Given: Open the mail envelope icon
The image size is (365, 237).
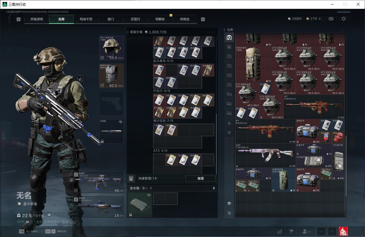Looking at the screenshot, I should pos(331,19).
